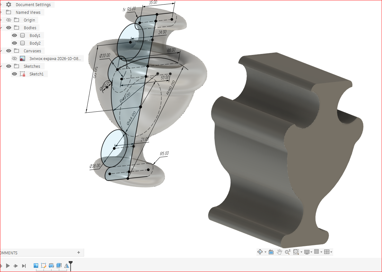
Task: Open Grid and Snaps icon
Action: [317, 252]
